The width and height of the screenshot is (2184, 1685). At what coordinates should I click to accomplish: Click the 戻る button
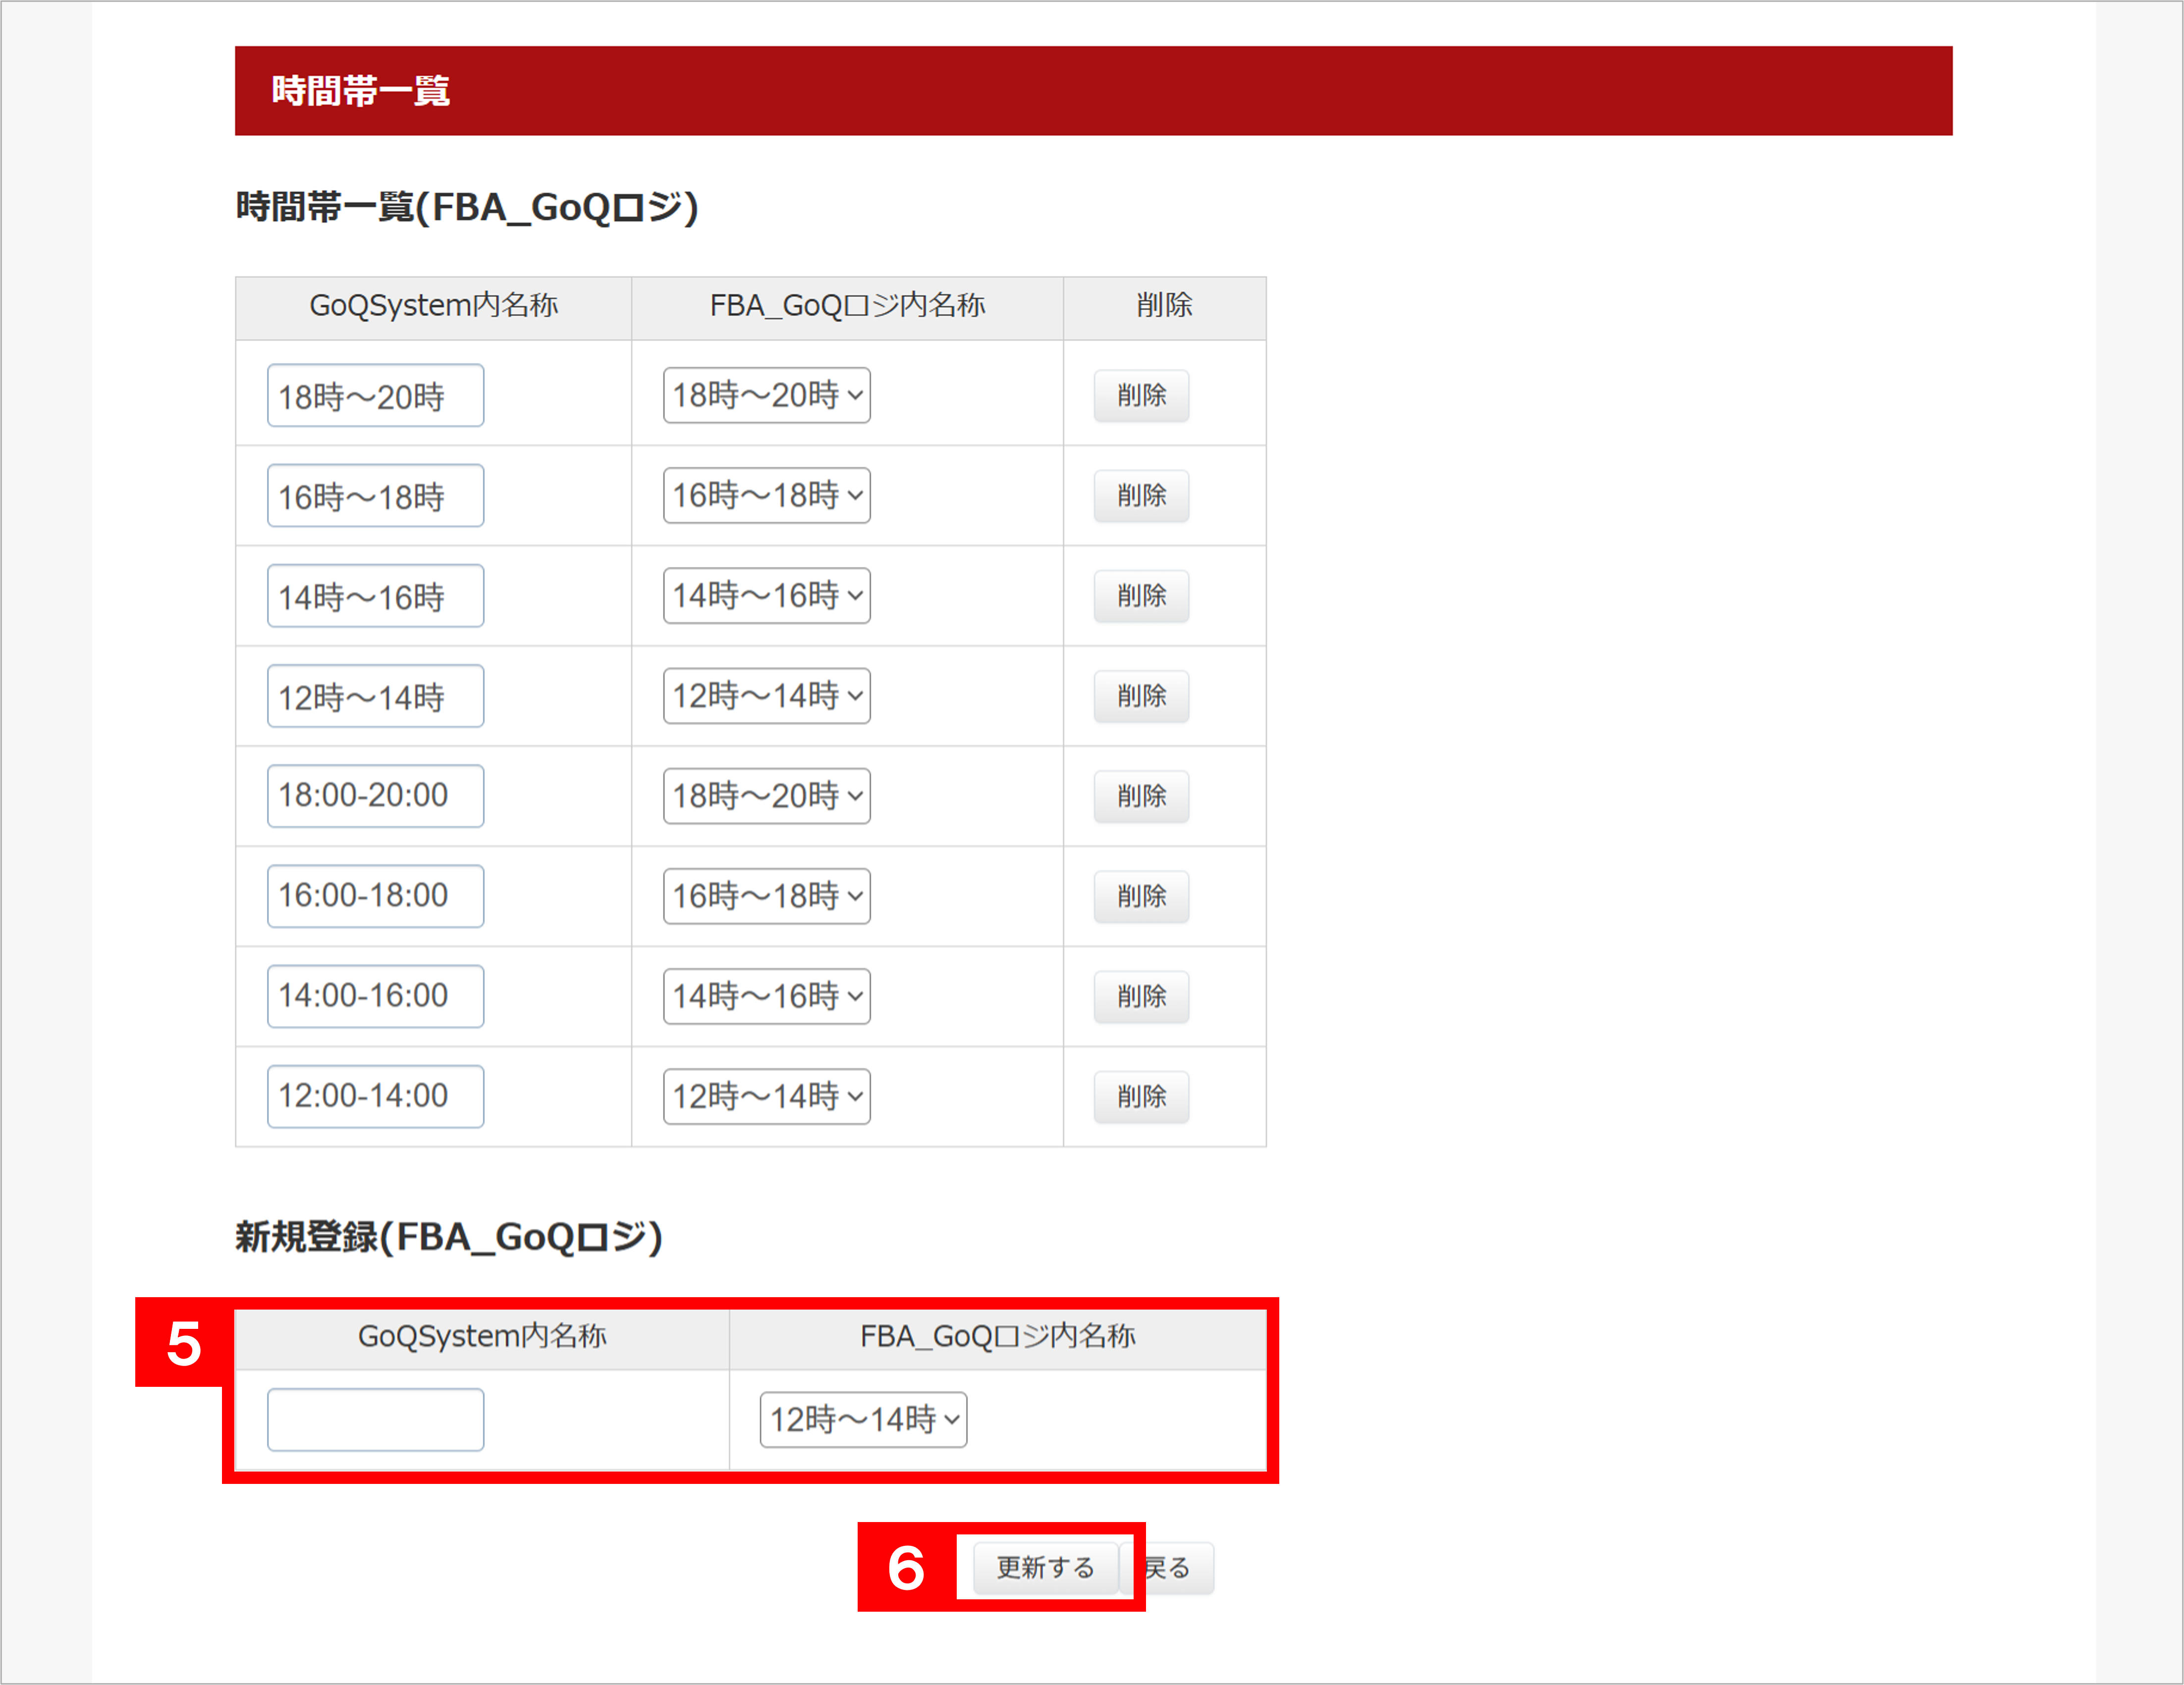point(1167,1567)
